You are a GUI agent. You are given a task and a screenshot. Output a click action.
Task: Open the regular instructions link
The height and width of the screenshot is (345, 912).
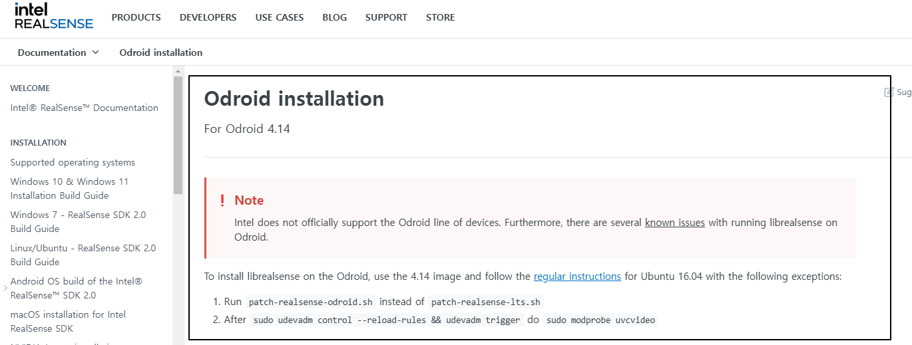[x=577, y=276]
